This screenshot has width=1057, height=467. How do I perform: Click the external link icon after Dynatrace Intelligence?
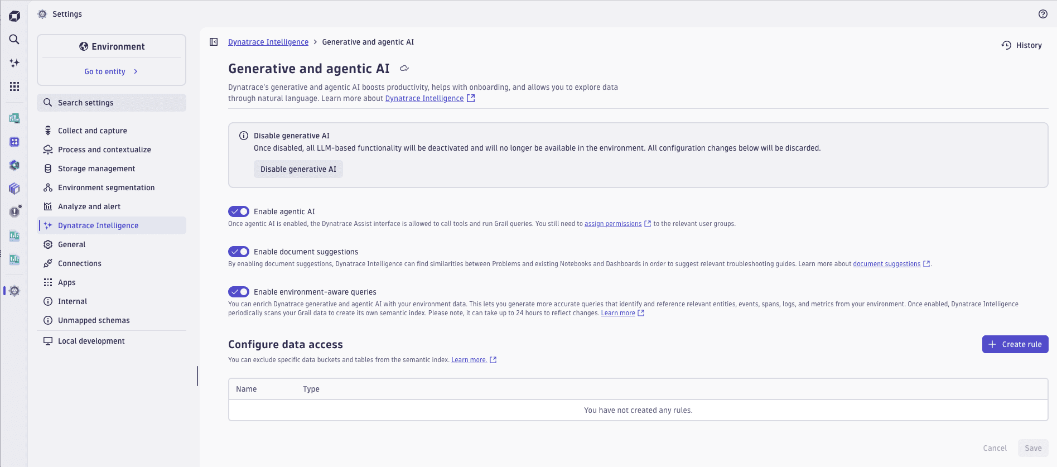(x=471, y=98)
